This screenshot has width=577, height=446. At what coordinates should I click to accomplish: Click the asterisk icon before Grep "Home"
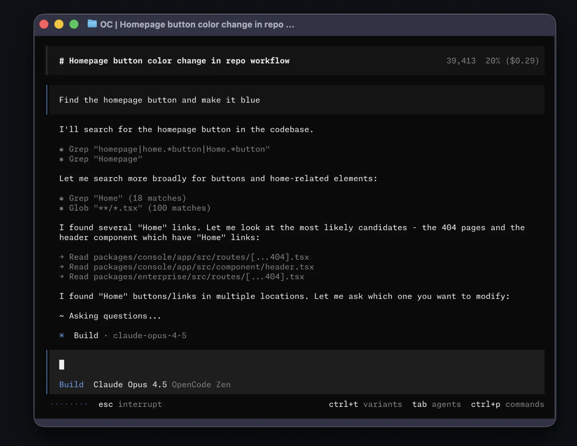pos(61,198)
